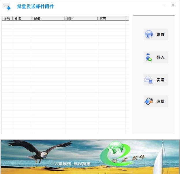Sort by the 序号 column header

[x=7, y=19]
